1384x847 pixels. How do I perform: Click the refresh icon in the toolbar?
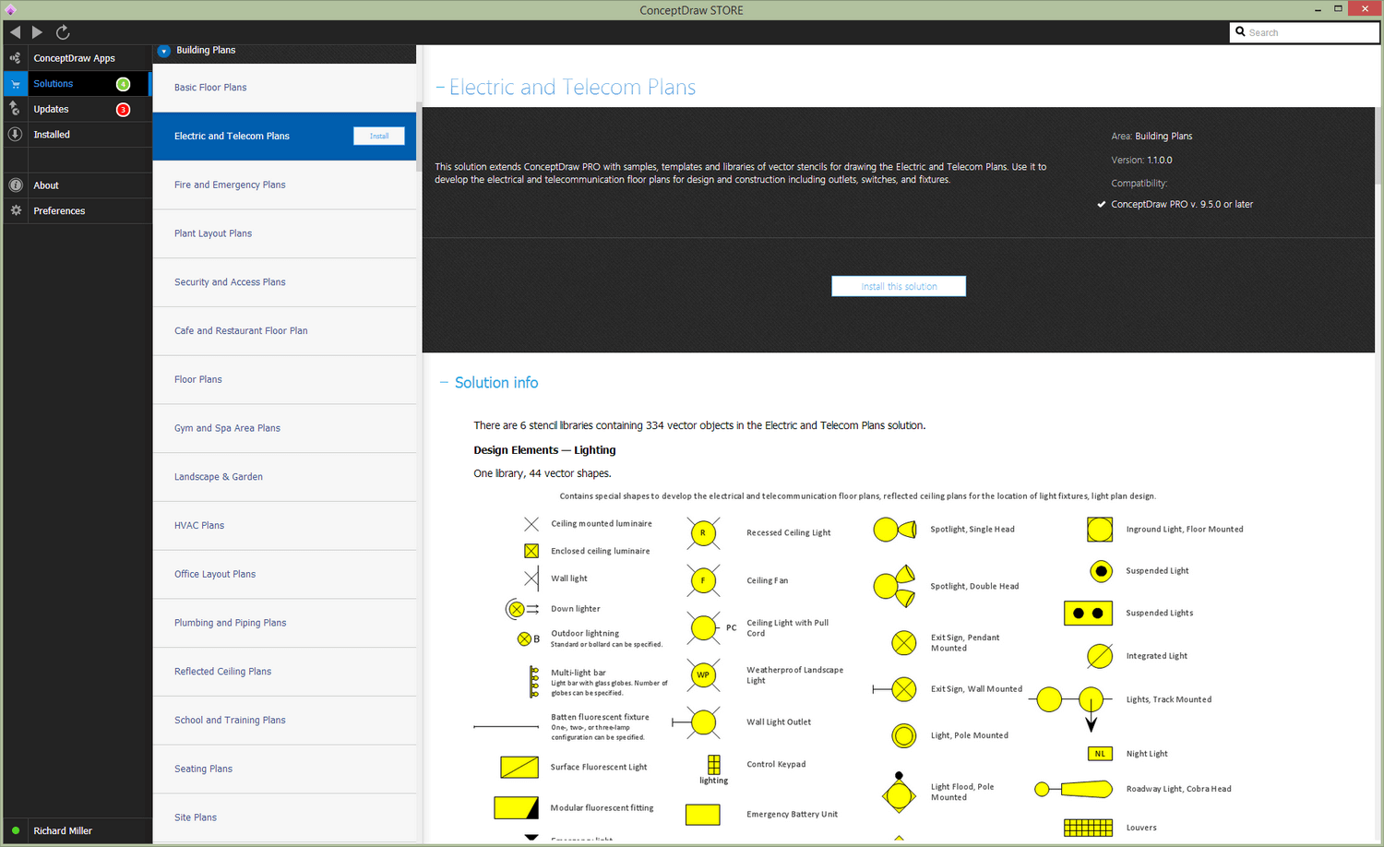63,32
